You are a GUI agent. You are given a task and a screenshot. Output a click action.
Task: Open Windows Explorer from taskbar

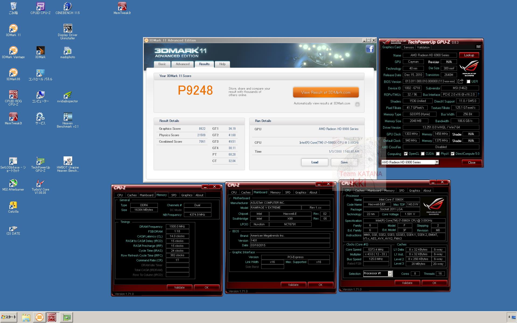[x=26, y=317]
